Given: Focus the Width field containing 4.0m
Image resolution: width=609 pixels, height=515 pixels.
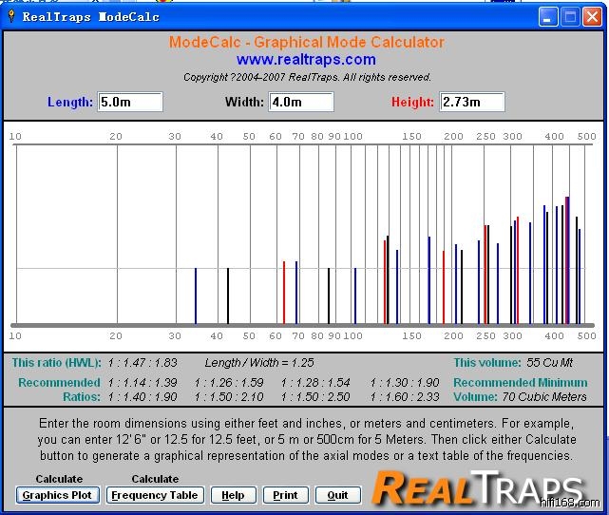Looking at the screenshot, I should pyautogui.click(x=301, y=102).
